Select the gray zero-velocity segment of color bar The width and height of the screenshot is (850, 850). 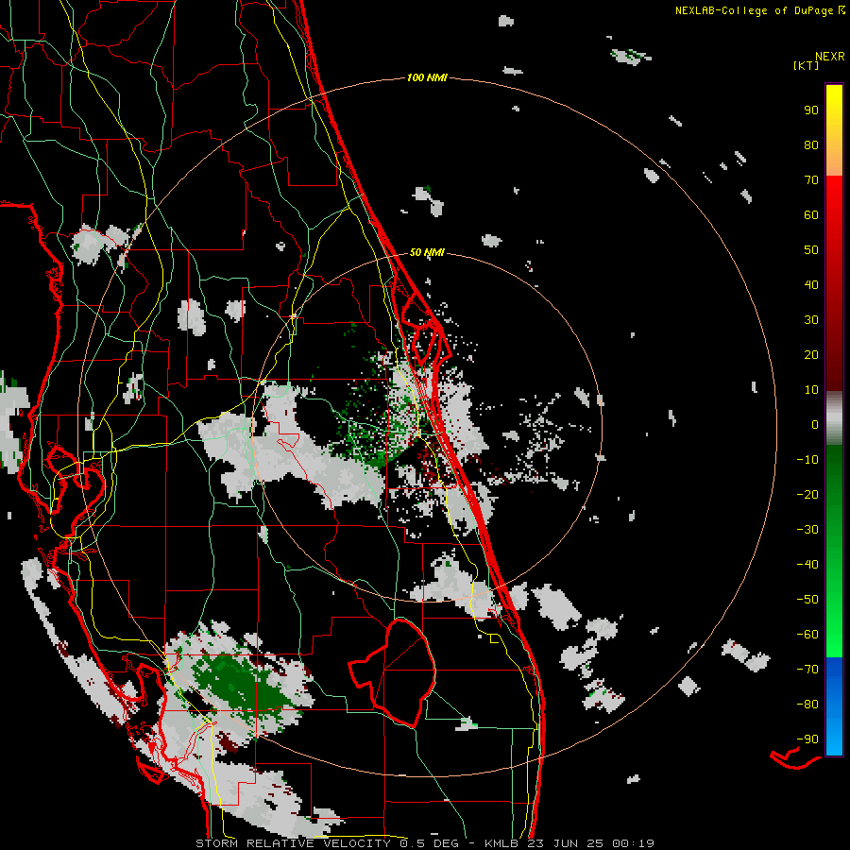coord(834,417)
